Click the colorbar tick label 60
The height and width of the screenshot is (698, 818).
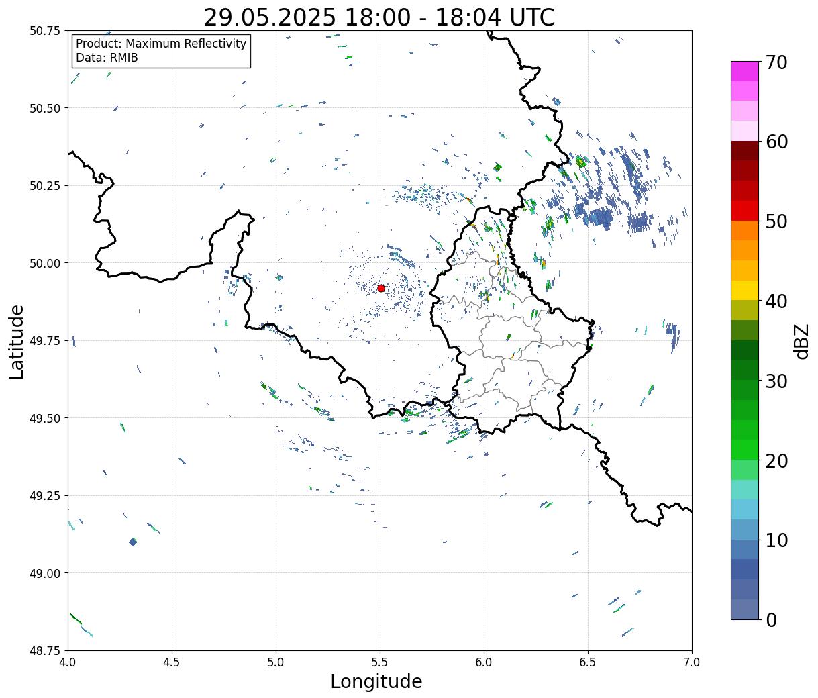(776, 142)
